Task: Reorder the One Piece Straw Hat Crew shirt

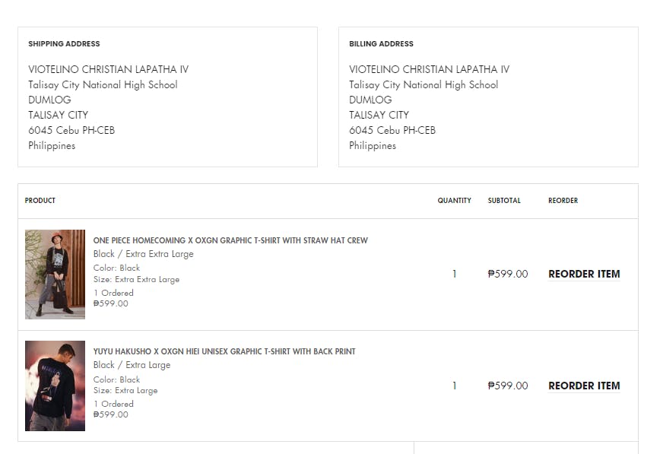Action: (x=584, y=274)
